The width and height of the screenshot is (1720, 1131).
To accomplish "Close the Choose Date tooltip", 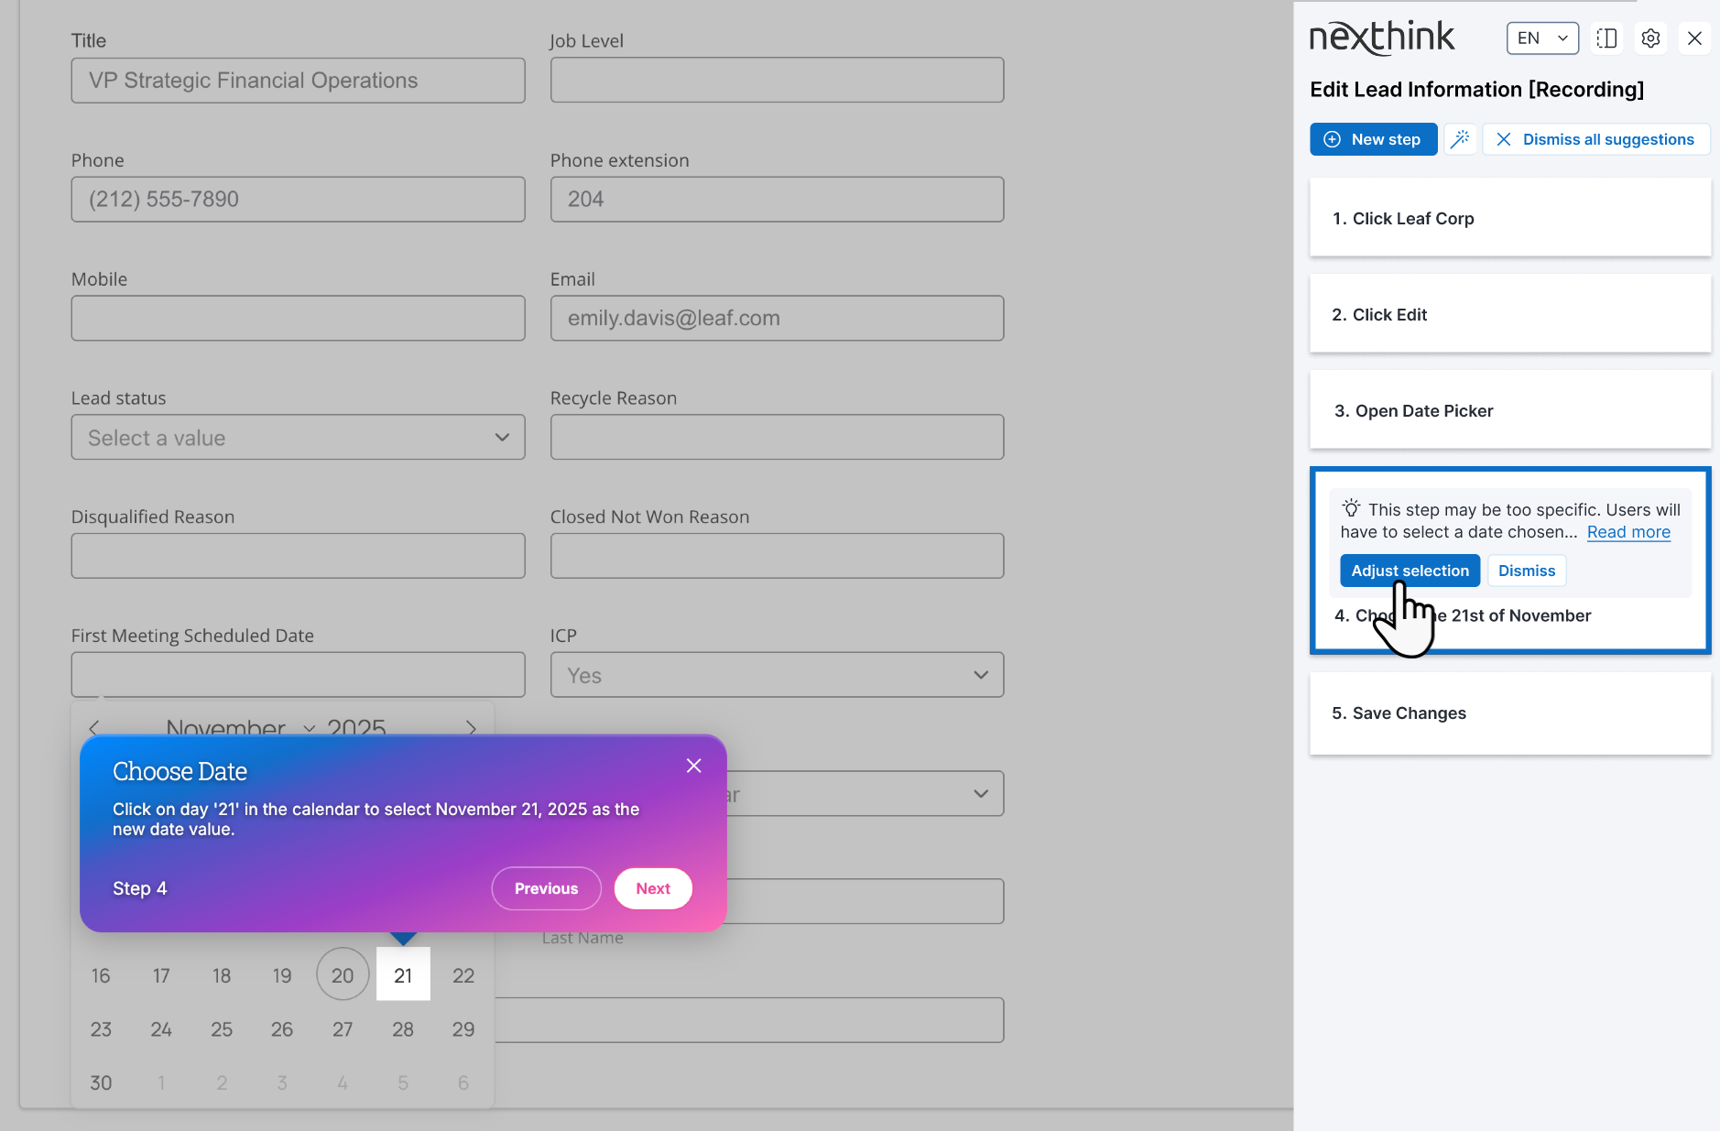I will tap(694, 766).
